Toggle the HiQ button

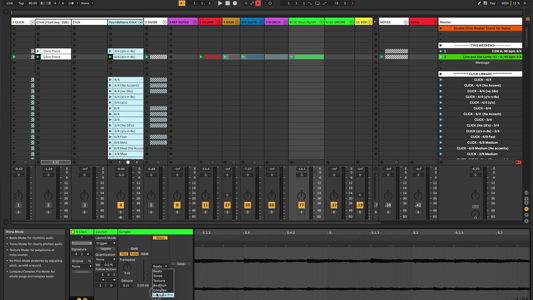(124, 254)
